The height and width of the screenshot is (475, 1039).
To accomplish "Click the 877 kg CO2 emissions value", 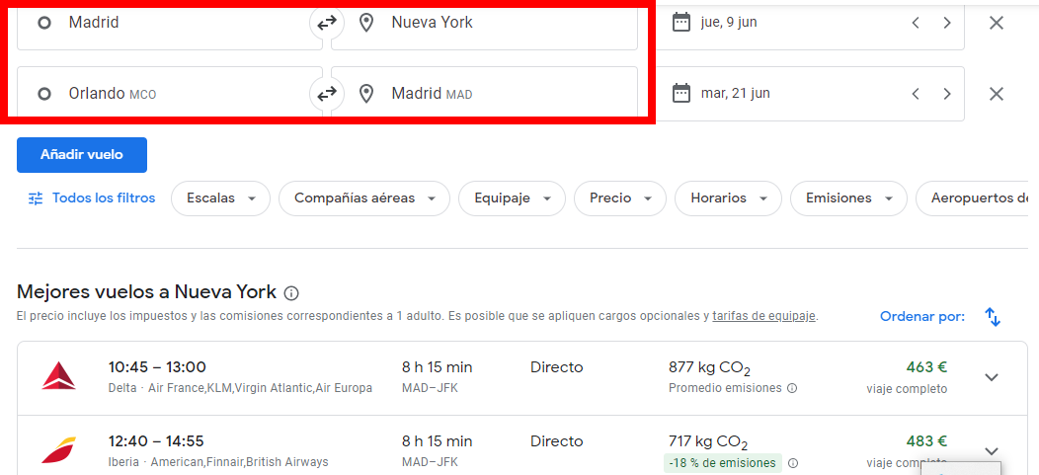I will 710,368.
